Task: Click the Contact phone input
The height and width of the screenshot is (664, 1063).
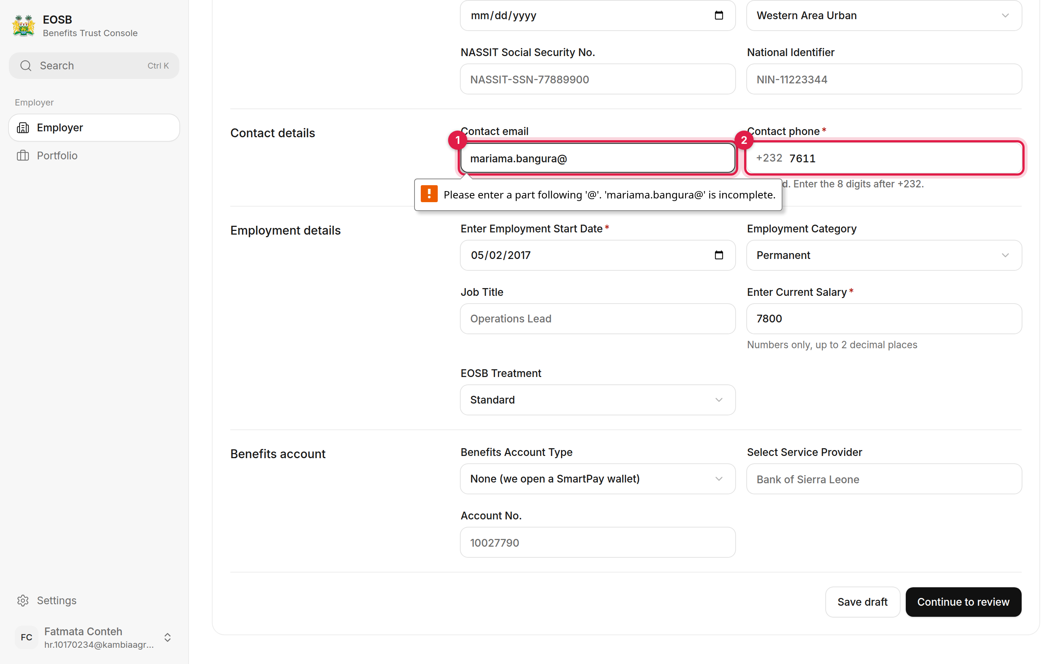Action: [884, 158]
